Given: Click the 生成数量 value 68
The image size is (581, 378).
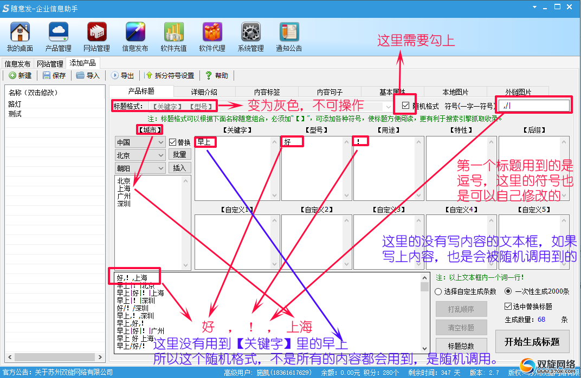Looking at the screenshot, I should 541,319.
